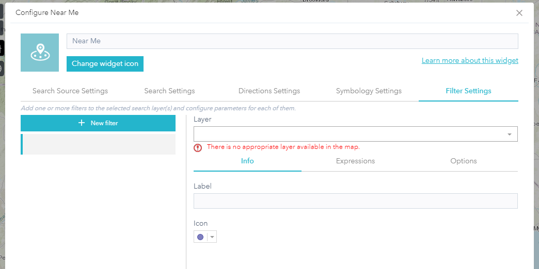Switch to the Expressions sub-tab
The width and height of the screenshot is (539, 269).
click(x=355, y=161)
